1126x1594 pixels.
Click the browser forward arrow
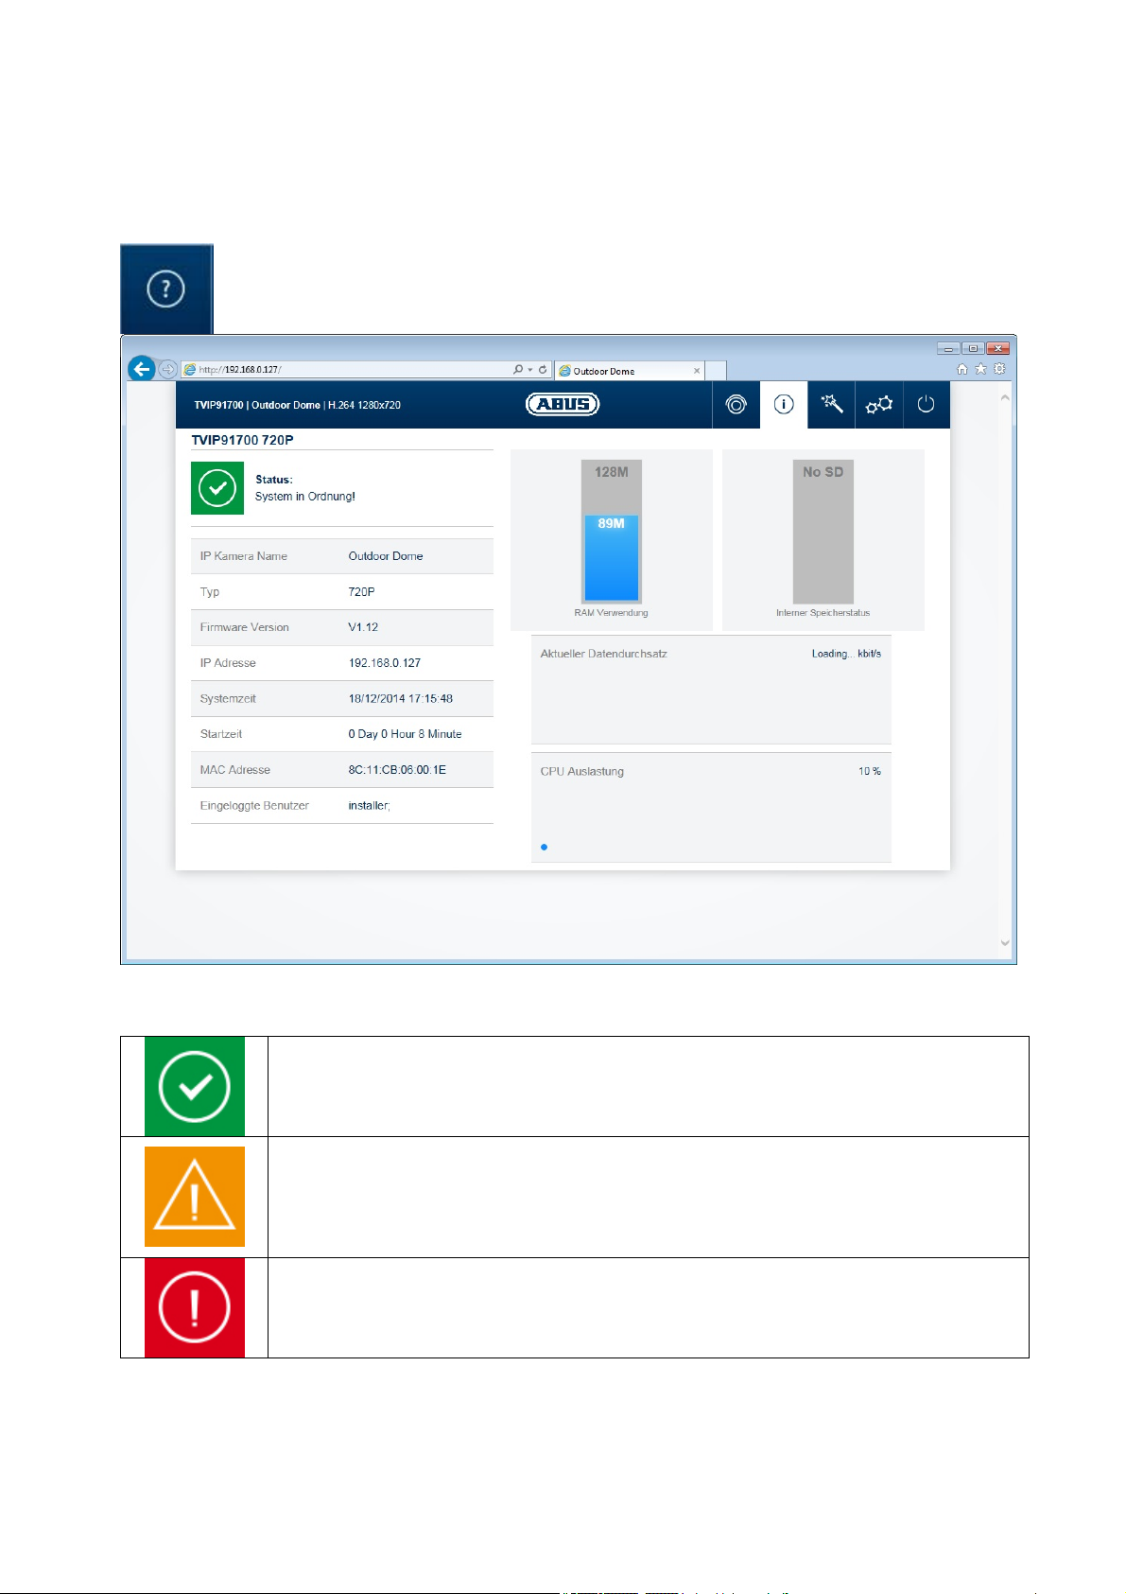pyautogui.click(x=167, y=369)
